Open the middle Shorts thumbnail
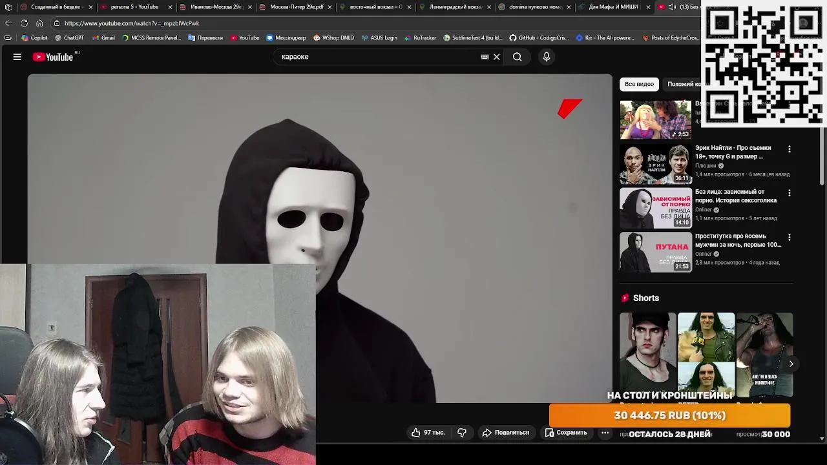This screenshot has height=465, width=827. pyautogui.click(x=706, y=355)
